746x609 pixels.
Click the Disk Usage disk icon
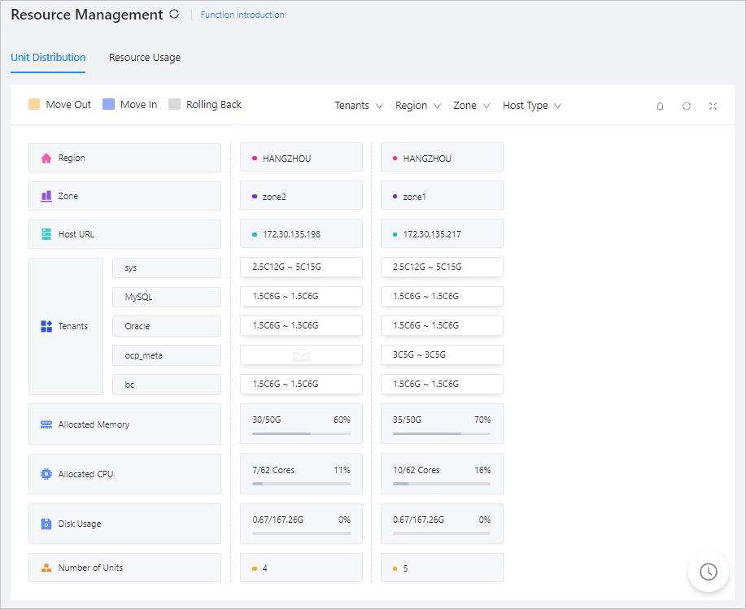pos(46,524)
